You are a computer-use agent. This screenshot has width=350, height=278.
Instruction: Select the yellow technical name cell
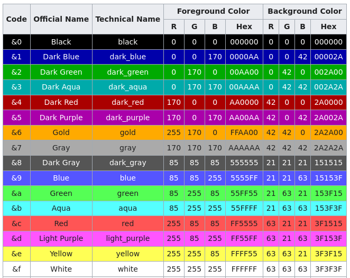click(x=127, y=254)
